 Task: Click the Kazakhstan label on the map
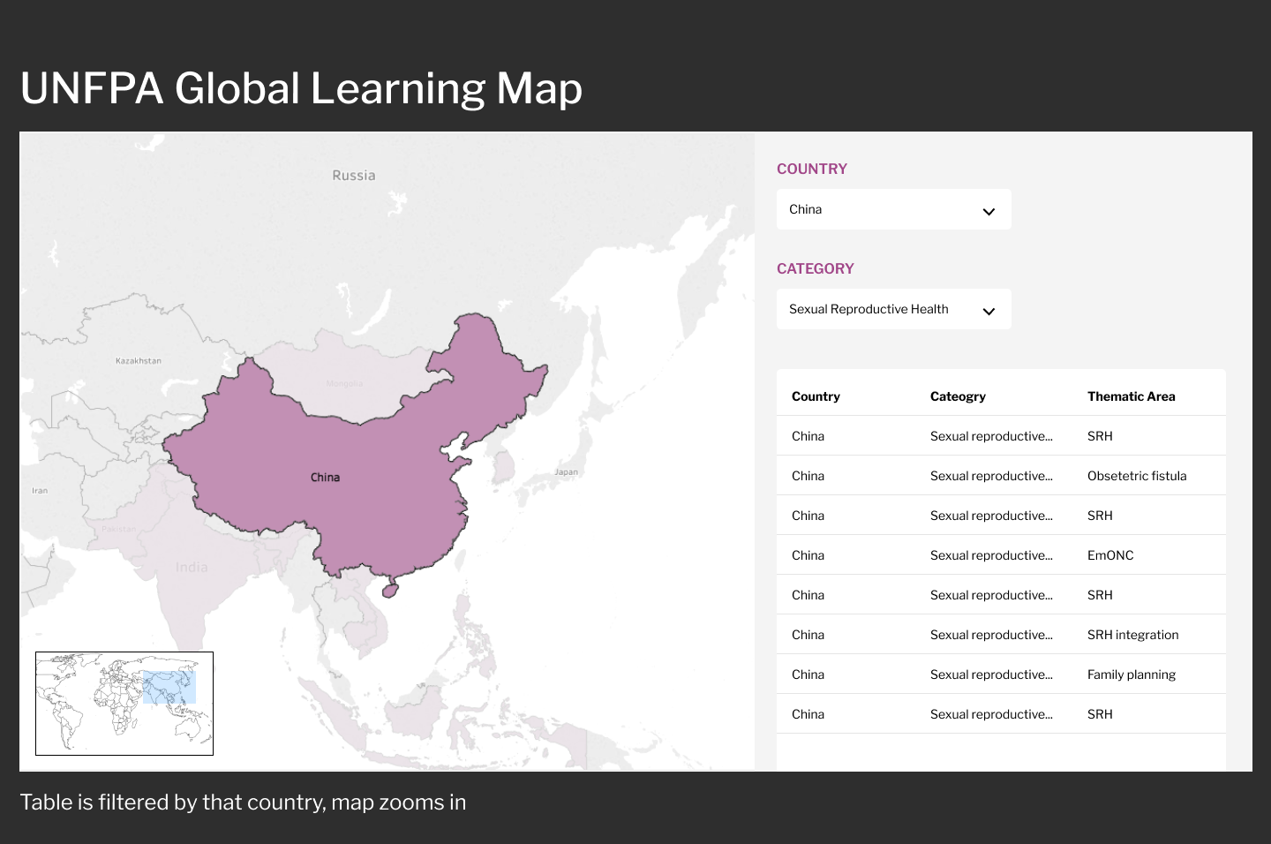click(139, 361)
